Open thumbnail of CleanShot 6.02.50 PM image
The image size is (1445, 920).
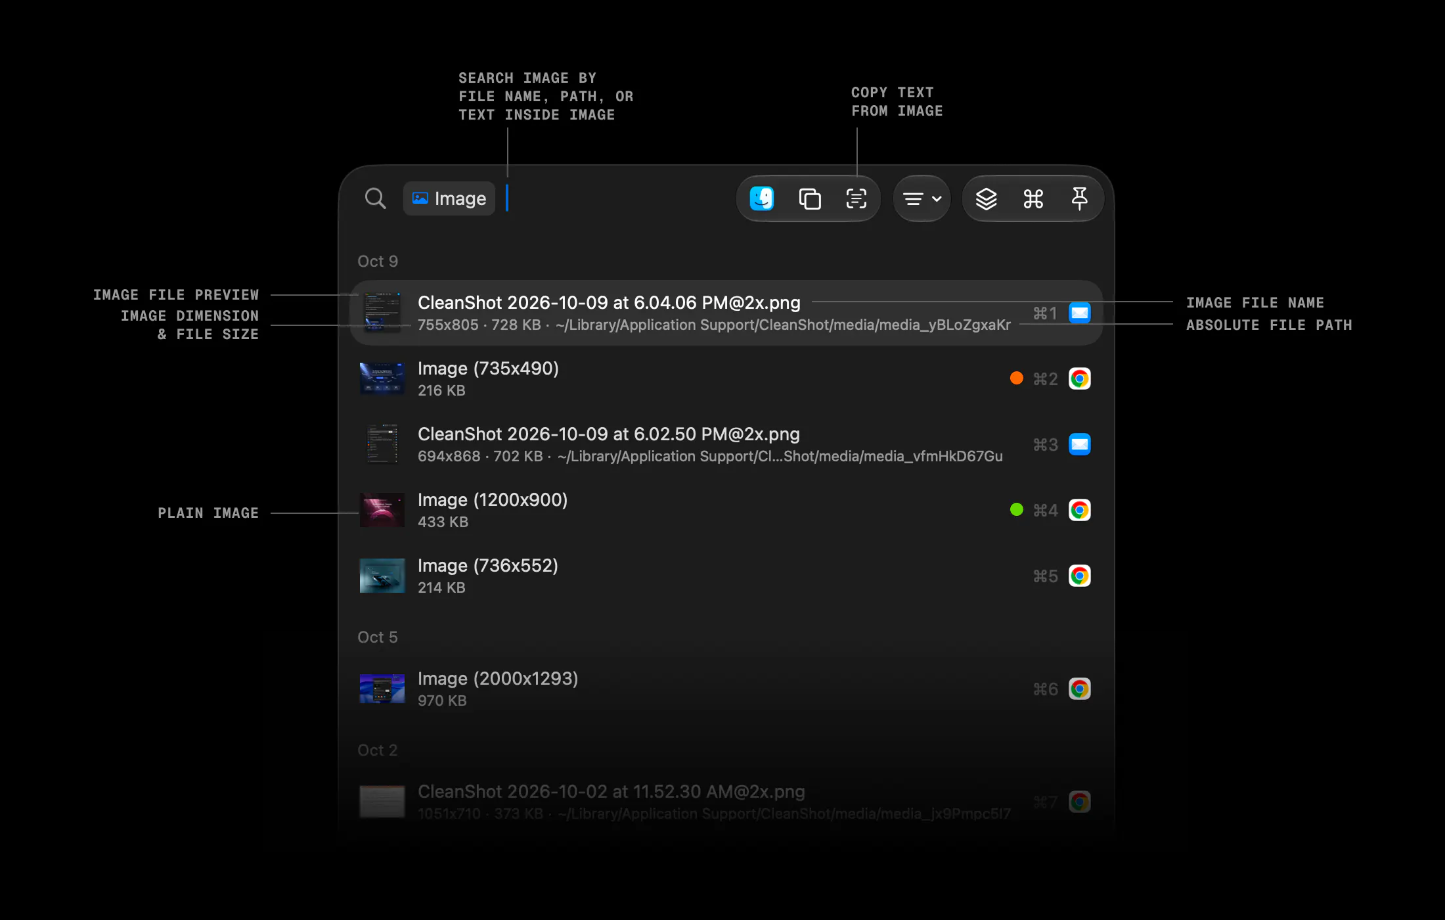(382, 444)
